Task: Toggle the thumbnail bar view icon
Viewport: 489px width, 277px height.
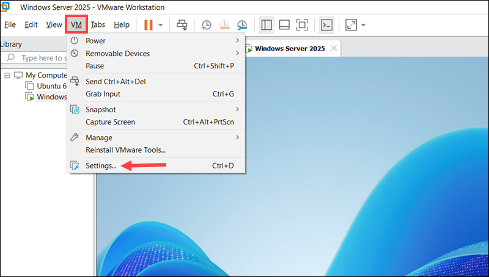Action: tap(284, 25)
